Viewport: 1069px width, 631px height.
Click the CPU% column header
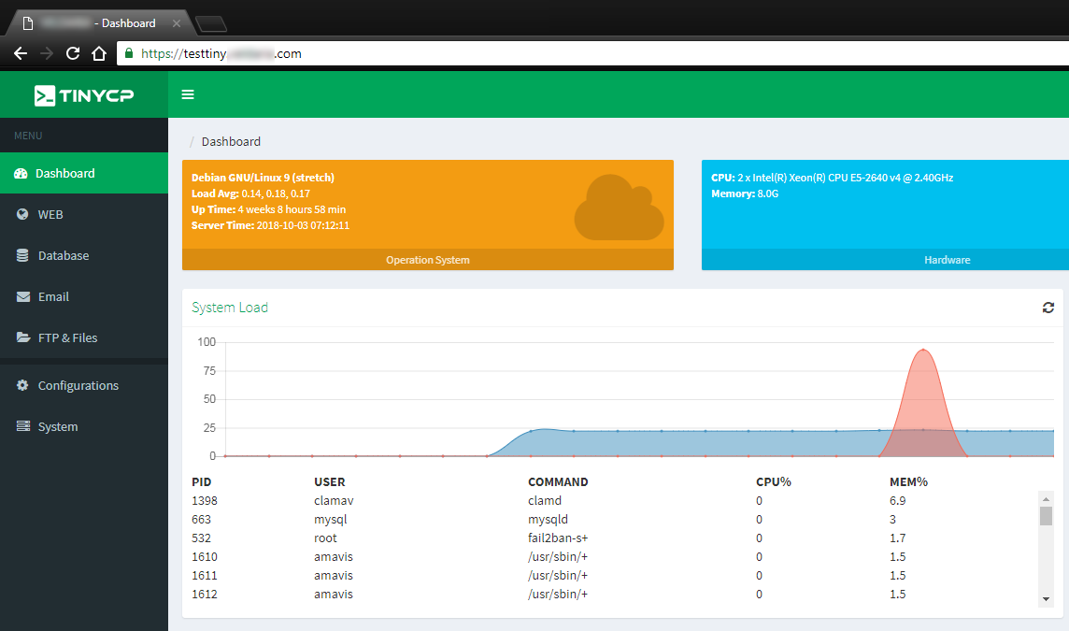773,481
